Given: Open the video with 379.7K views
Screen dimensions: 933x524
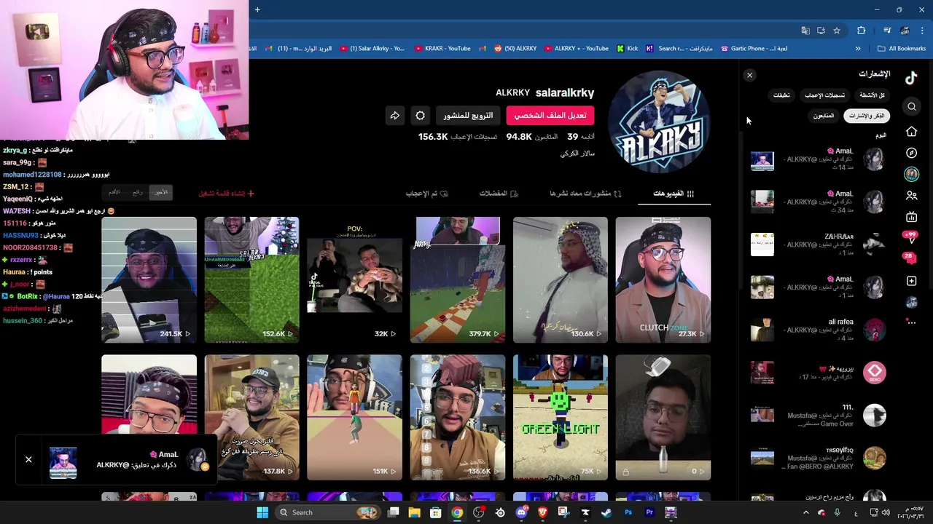Looking at the screenshot, I should click(x=457, y=279).
